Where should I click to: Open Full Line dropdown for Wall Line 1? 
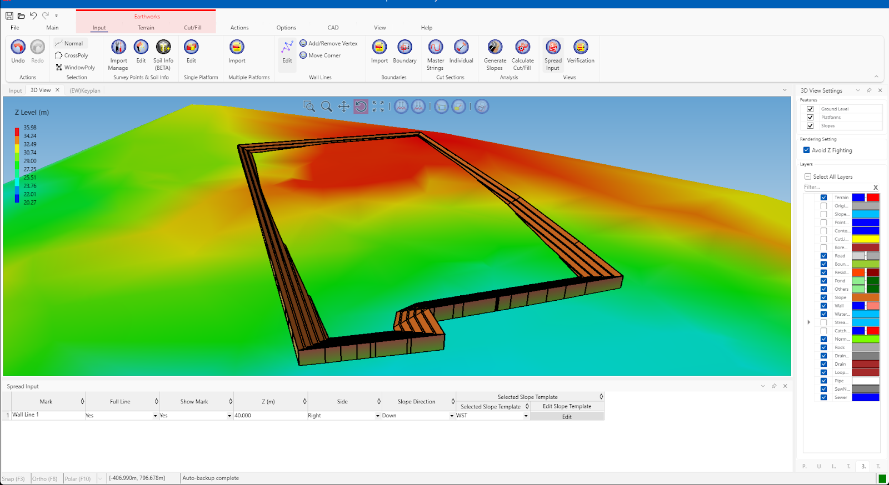(156, 416)
